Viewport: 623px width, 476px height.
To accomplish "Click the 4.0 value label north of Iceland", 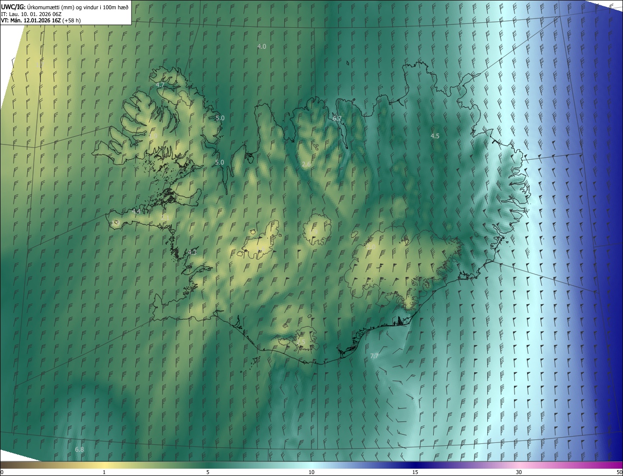I will coord(261,46).
